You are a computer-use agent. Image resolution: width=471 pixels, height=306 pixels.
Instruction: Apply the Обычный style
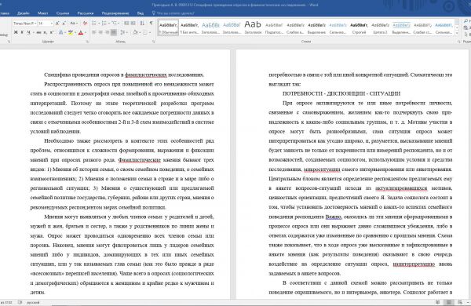pos(168,27)
